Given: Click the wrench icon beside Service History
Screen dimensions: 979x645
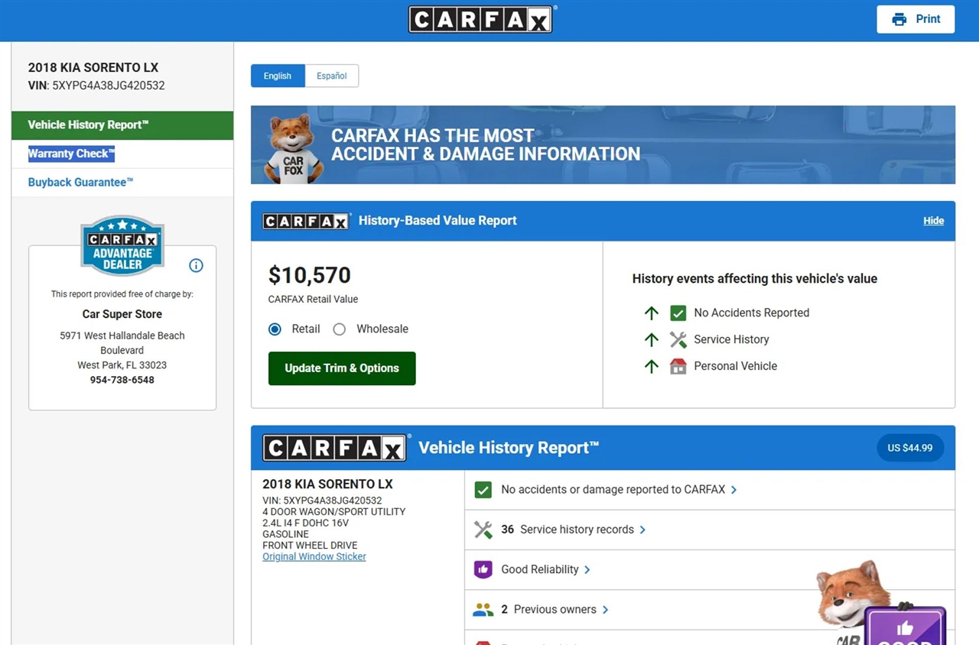Looking at the screenshot, I should click(x=678, y=339).
